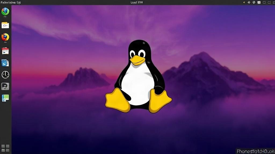This screenshot has width=275, height=154.
Task: Open the volume indicator in top bar
Action: [x=249, y=2]
